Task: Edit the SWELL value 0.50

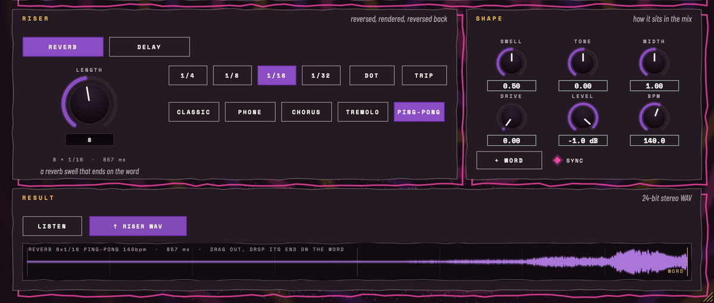Action: [512, 86]
